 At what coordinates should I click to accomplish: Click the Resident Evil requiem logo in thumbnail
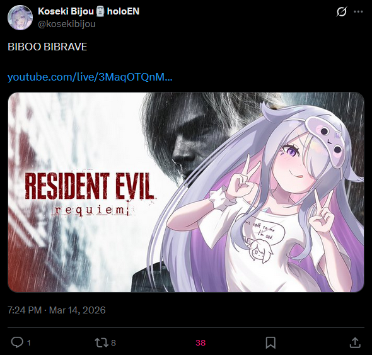[88, 194]
